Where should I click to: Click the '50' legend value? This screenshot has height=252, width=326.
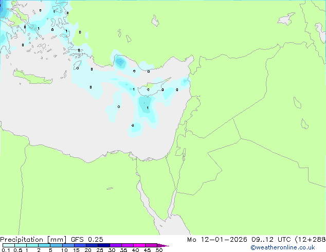click(159, 250)
